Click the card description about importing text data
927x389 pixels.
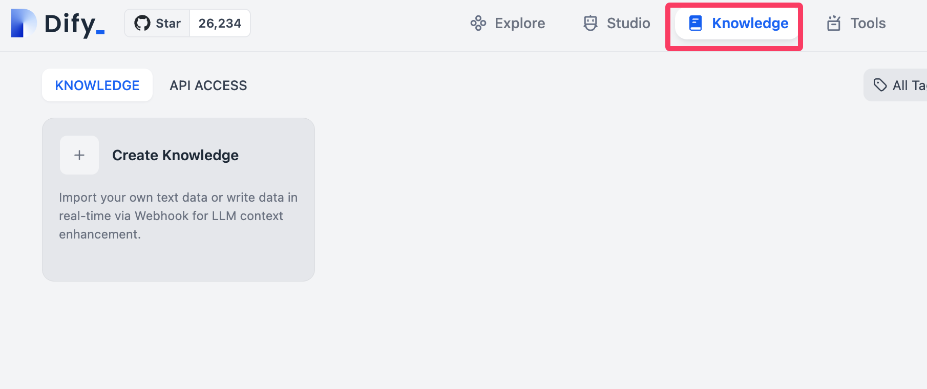[178, 216]
